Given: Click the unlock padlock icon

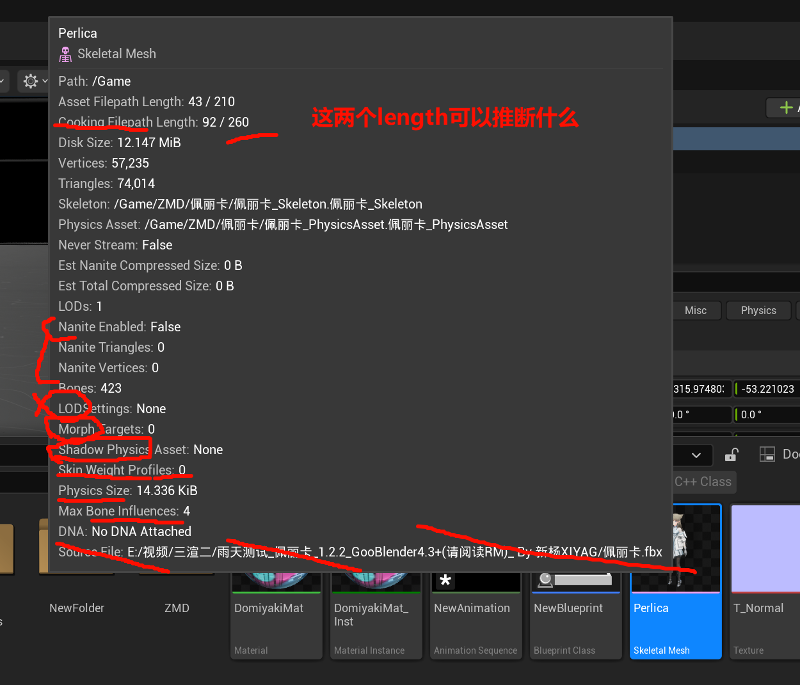Looking at the screenshot, I should coord(731,455).
